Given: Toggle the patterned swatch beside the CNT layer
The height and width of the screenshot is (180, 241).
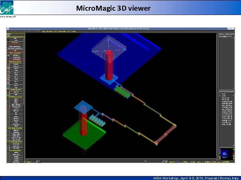Looking at the screenshot, I should pyautogui.click(x=8, y=88).
